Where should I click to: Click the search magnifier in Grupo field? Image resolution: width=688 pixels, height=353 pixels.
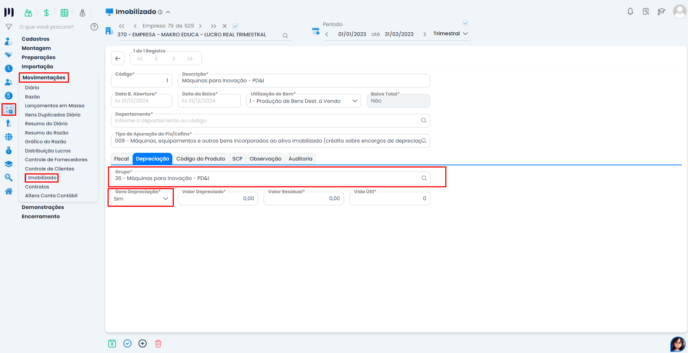(x=424, y=178)
